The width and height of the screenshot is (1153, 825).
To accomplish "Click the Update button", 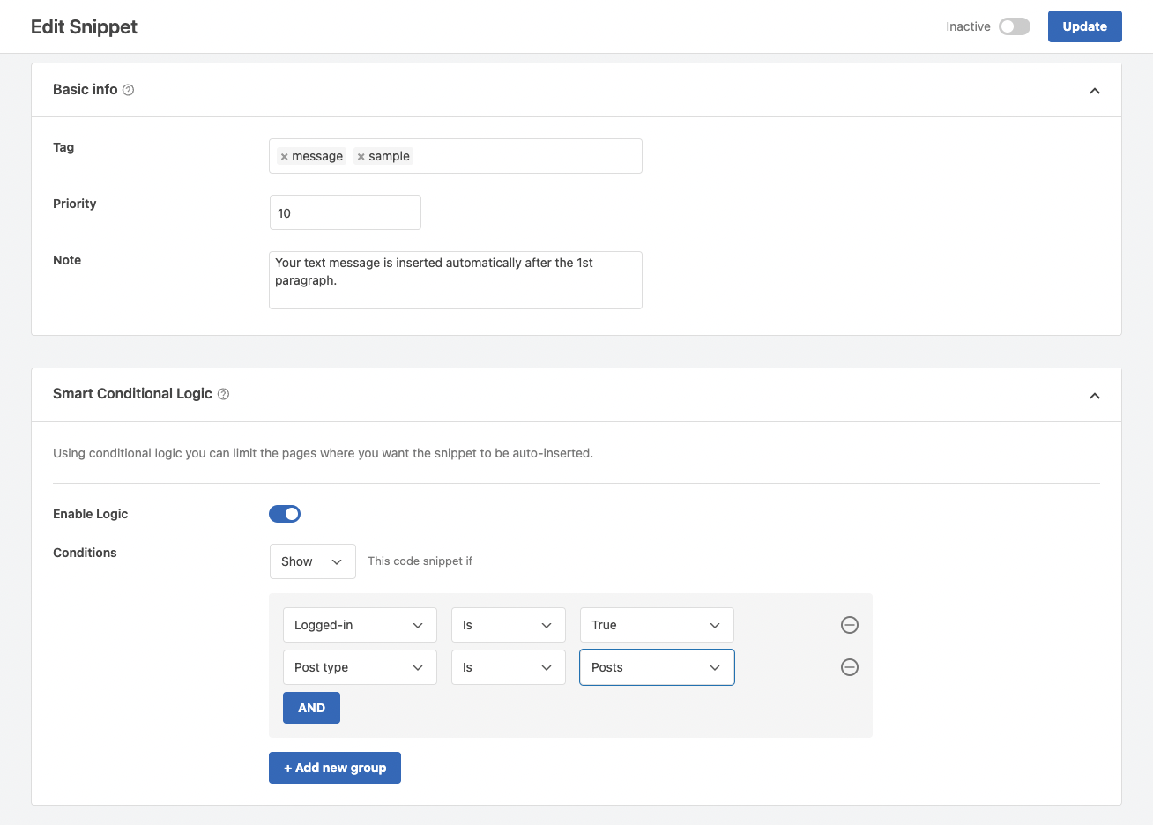I will coord(1084,26).
